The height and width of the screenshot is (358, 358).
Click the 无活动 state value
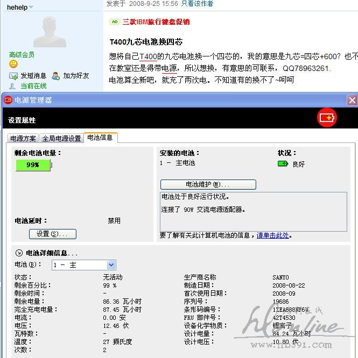click(x=113, y=277)
